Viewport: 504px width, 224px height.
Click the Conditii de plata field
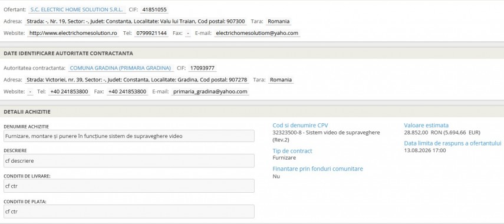[129, 212]
